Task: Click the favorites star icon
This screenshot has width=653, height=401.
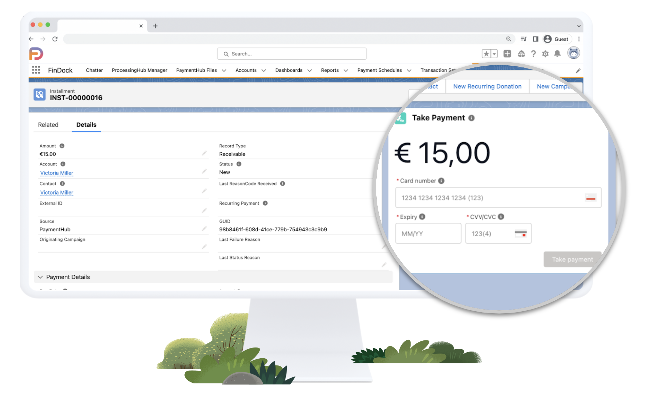Action: click(x=486, y=54)
